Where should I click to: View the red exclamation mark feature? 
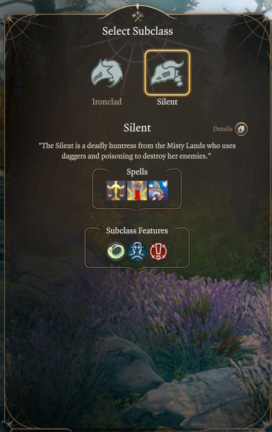click(x=159, y=251)
